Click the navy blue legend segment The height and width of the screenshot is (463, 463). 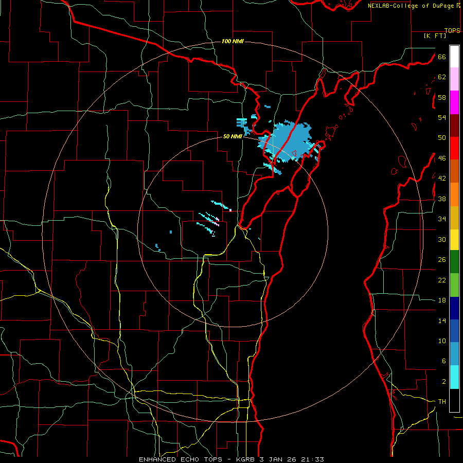coord(454,308)
